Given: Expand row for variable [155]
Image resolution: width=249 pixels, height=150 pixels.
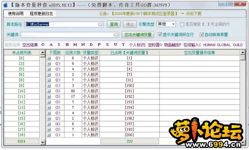Looking at the screenshot, I should point(49,113).
